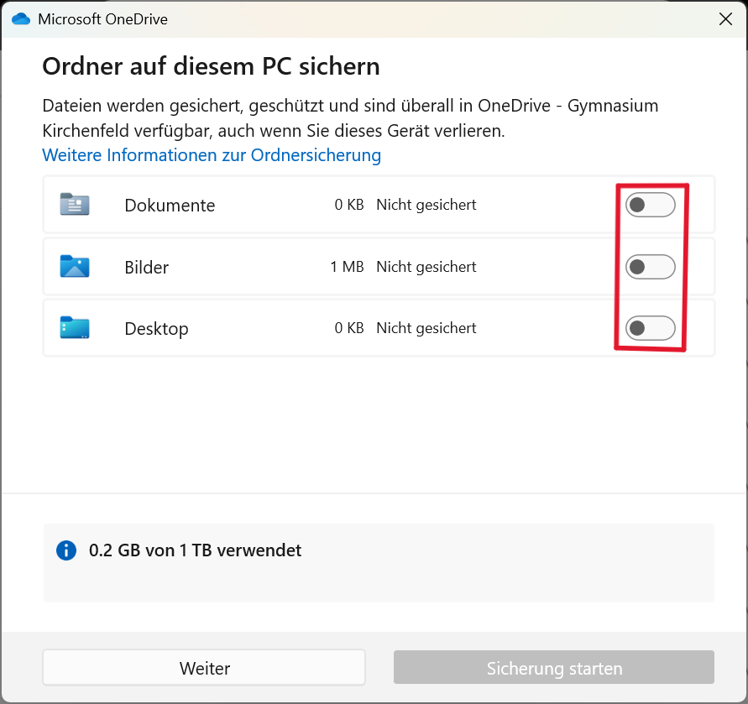The width and height of the screenshot is (748, 704).
Task: Click the Desktop folder icon
Action: (75, 328)
